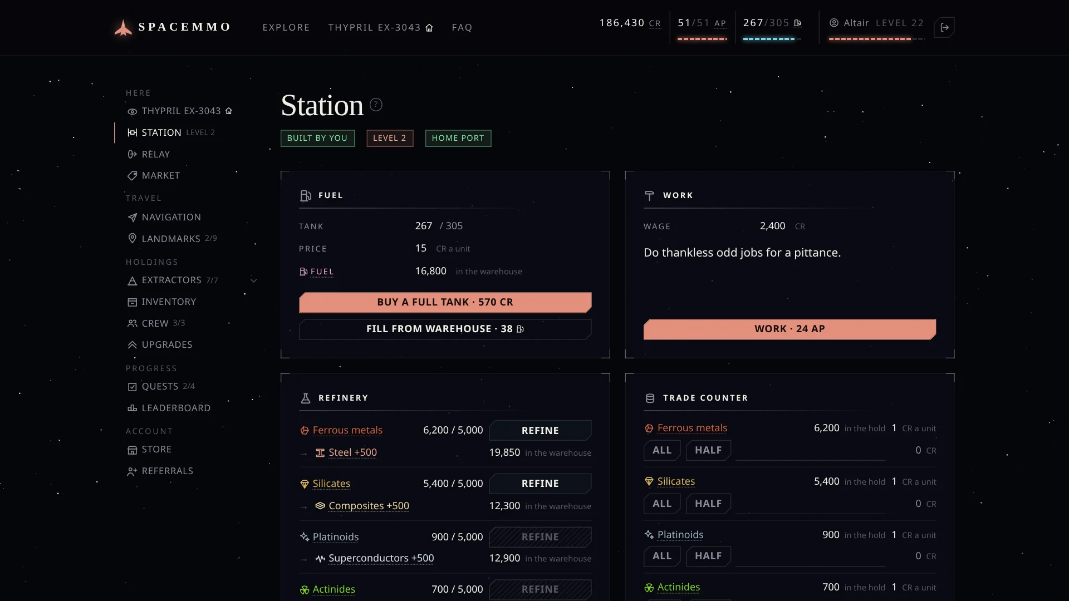Select HALF for Platinoids trade
The height and width of the screenshot is (601, 1069).
pos(708,556)
